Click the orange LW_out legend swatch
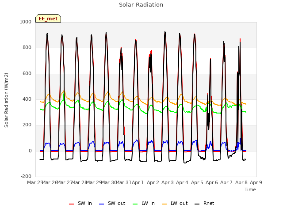This screenshot has width=283, height=212. (164, 204)
